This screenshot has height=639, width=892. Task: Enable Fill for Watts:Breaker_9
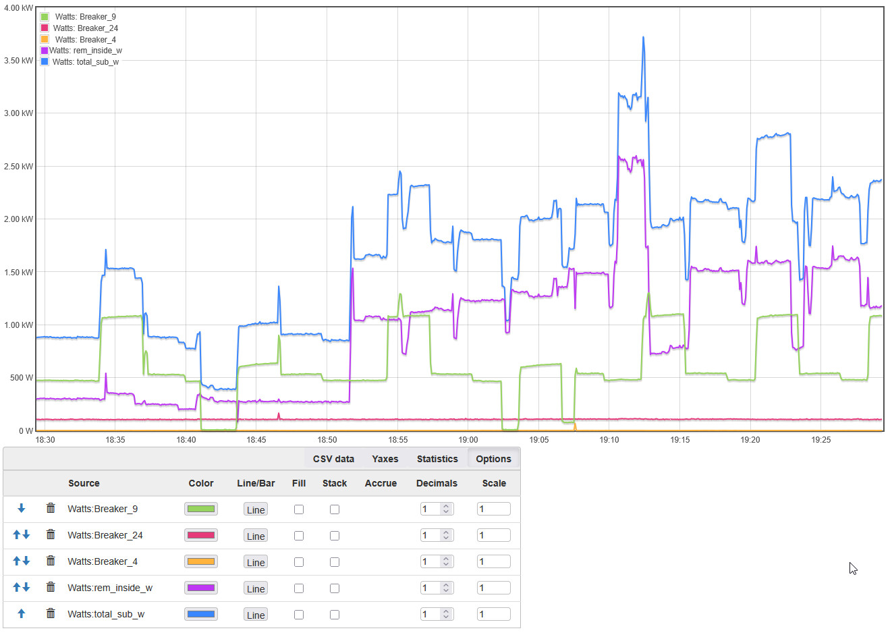299,509
